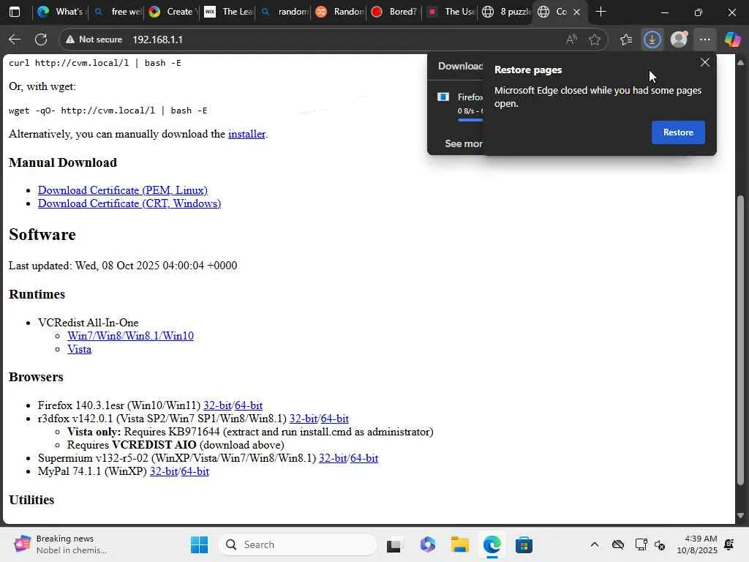749x562 pixels.
Task: Click the Last updated timestamp text
Action: [123, 266]
